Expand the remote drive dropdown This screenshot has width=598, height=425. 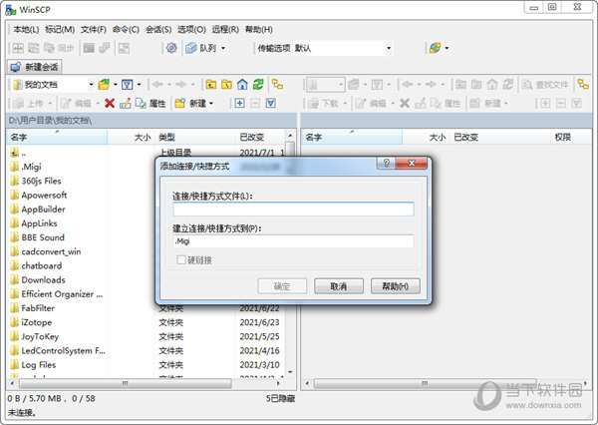[x=341, y=85]
